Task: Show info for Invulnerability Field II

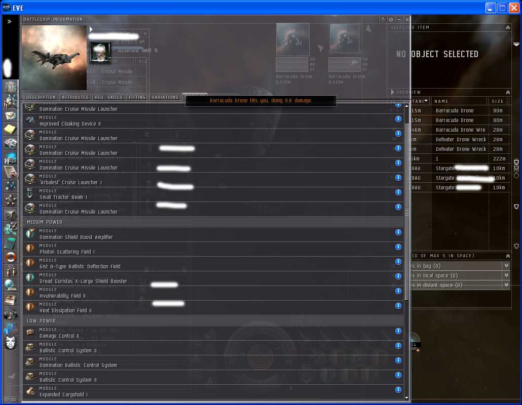Action: [398, 291]
